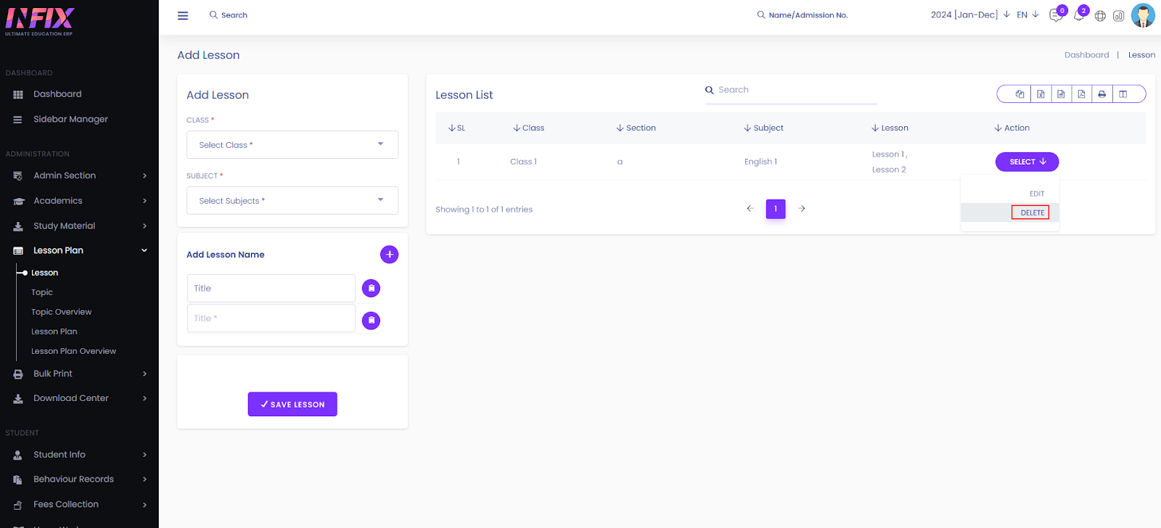This screenshot has width=1161, height=528.
Task: Choose DELETE from the action menu
Action: [1032, 213]
